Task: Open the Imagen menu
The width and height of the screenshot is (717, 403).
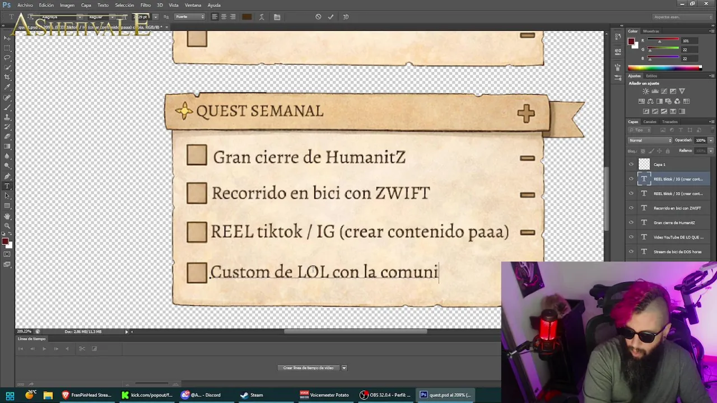Action: [67, 5]
